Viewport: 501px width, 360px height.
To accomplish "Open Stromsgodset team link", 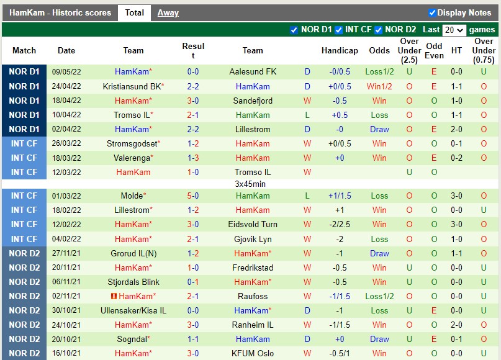I will pos(132,144).
